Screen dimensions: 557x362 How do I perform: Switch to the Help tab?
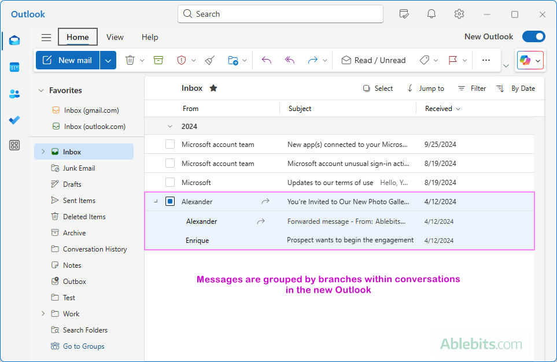point(150,37)
